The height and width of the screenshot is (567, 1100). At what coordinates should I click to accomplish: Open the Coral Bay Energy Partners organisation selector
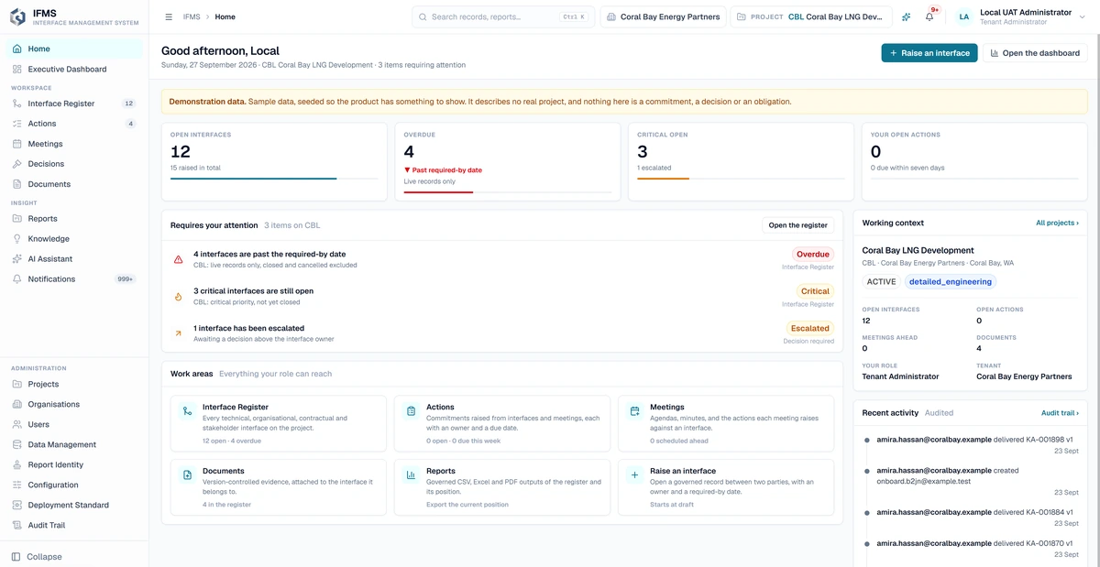[664, 16]
